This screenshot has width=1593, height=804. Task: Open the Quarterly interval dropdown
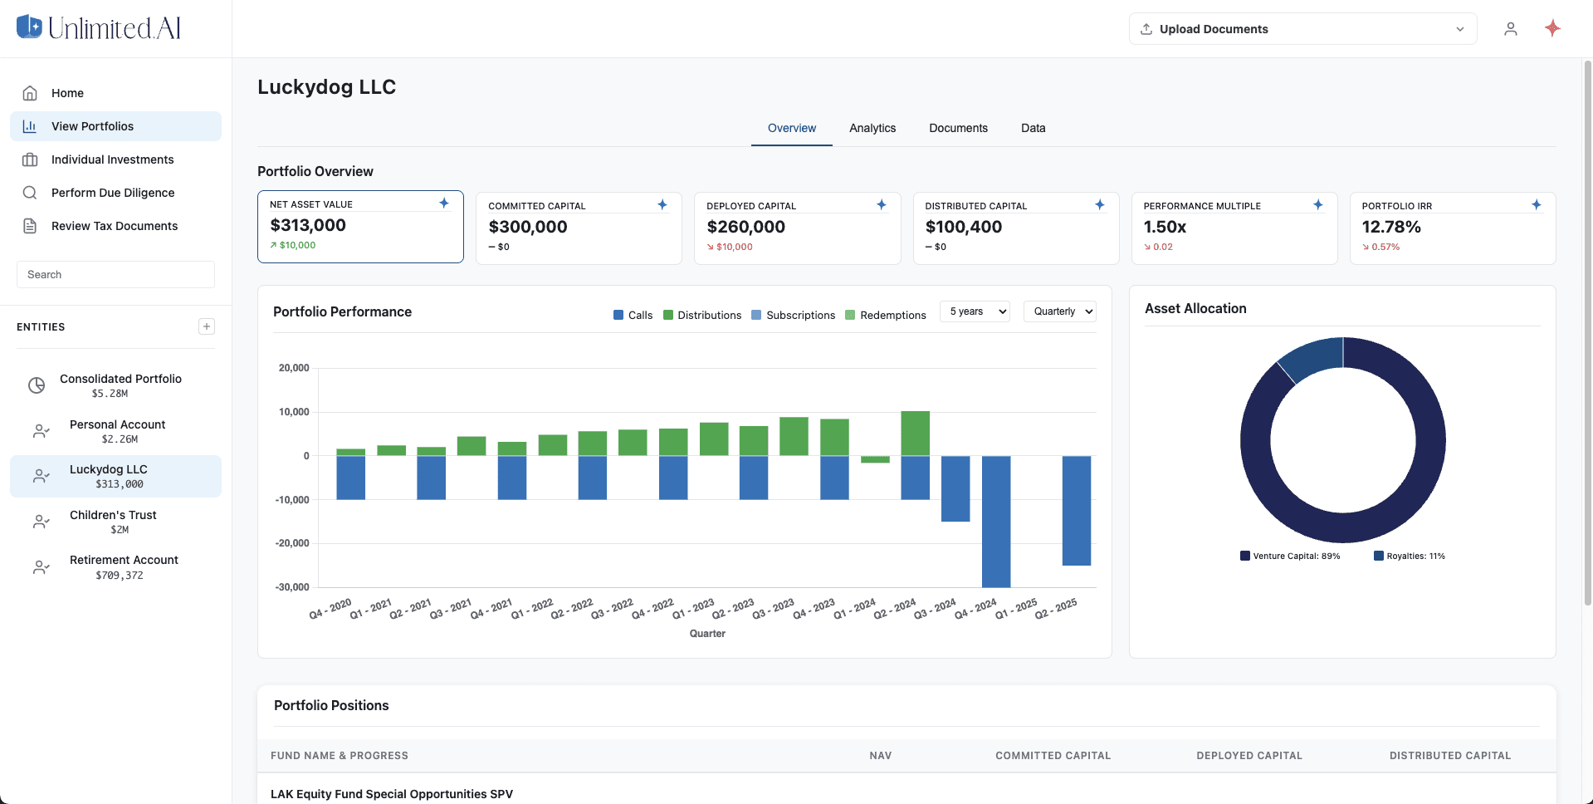[x=1060, y=311]
